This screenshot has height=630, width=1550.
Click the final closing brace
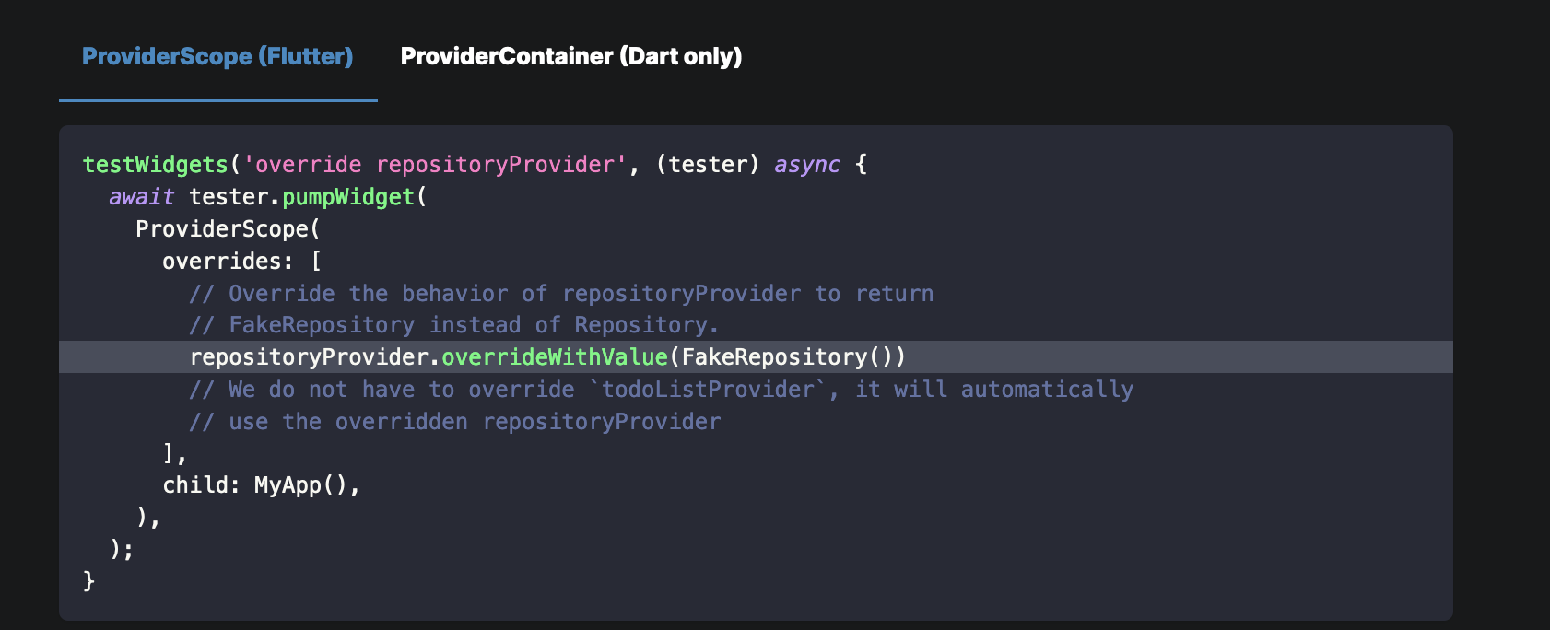88,580
